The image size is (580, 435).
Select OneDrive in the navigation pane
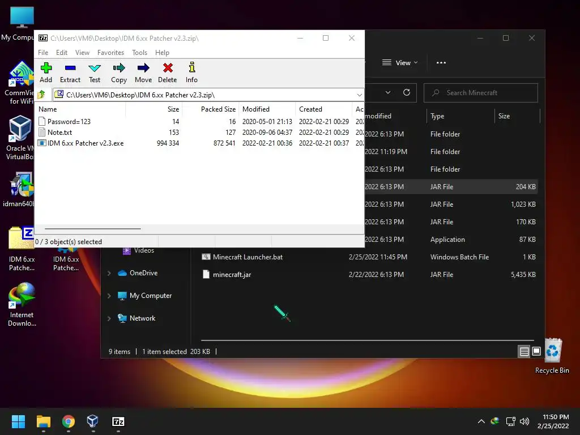pos(138,273)
